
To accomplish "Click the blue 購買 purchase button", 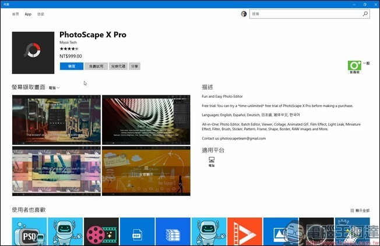I will (72, 66).
